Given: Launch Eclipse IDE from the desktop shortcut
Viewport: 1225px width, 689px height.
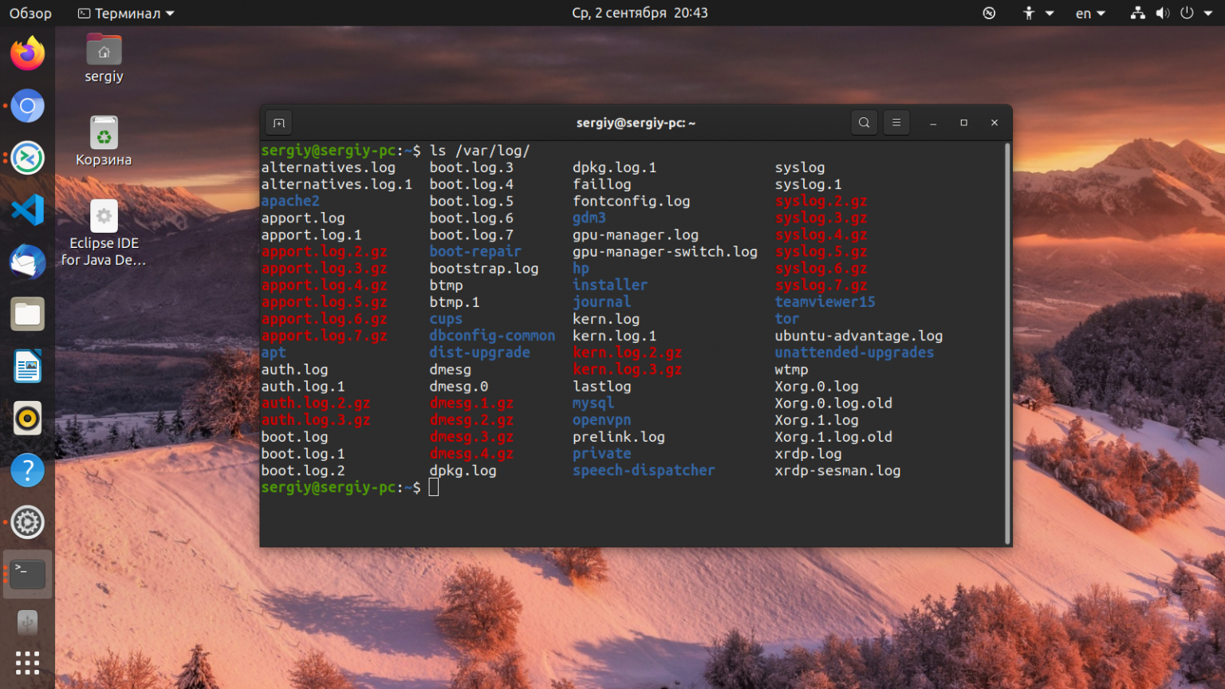Looking at the screenshot, I should (103, 215).
